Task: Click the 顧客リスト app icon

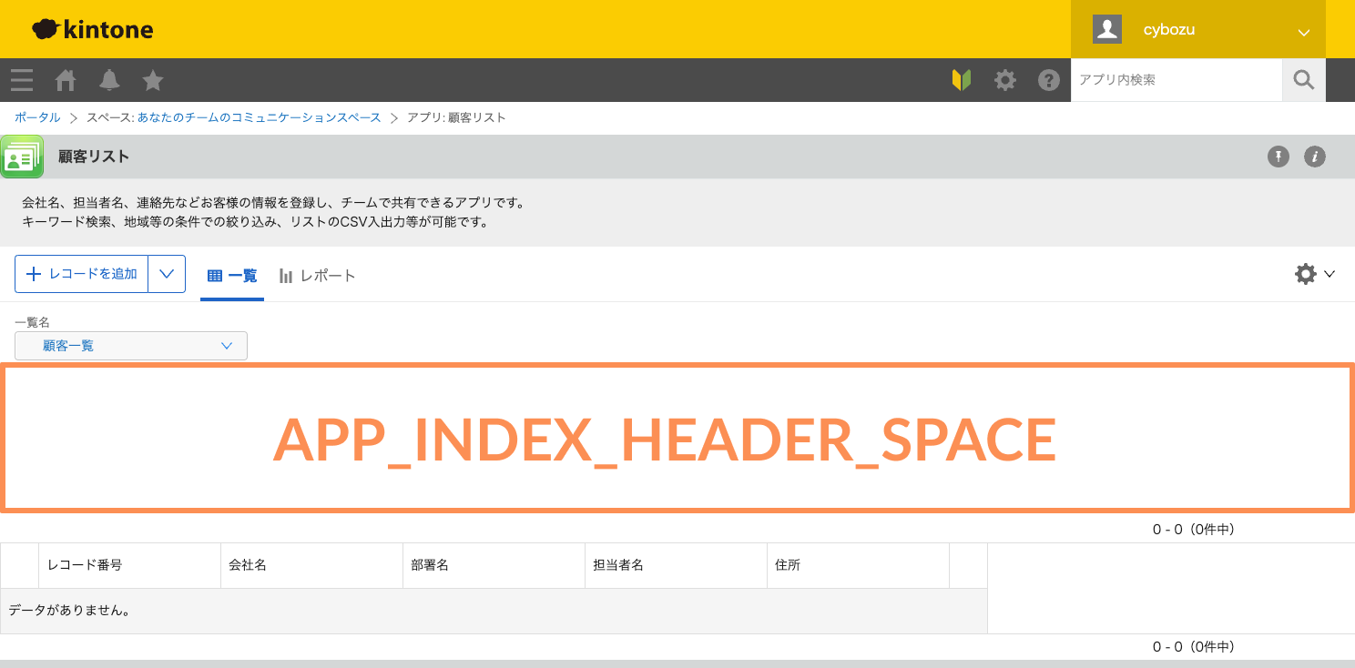Action: click(22, 157)
